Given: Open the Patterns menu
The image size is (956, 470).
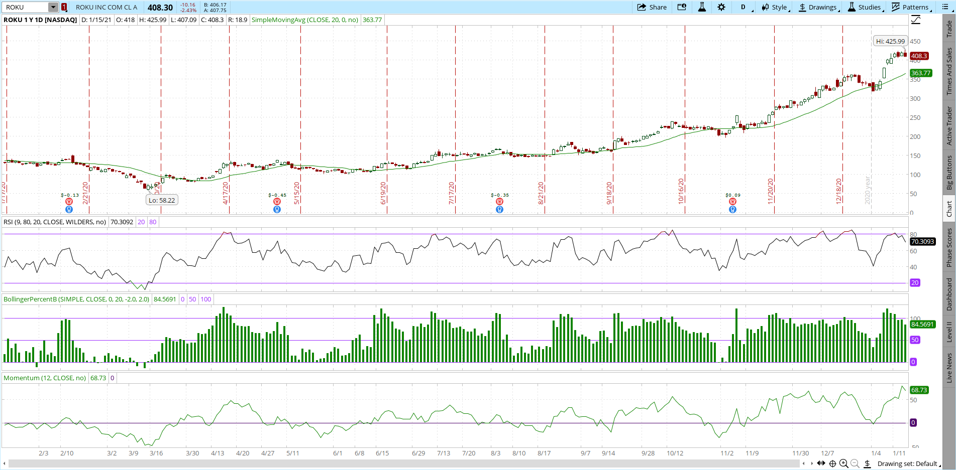Looking at the screenshot, I should 911,7.
